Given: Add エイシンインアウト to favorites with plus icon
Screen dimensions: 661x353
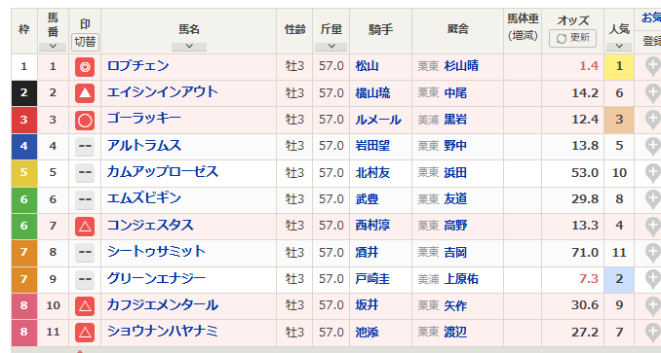Looking at the screenshot, I should click(x=653, y=93).
